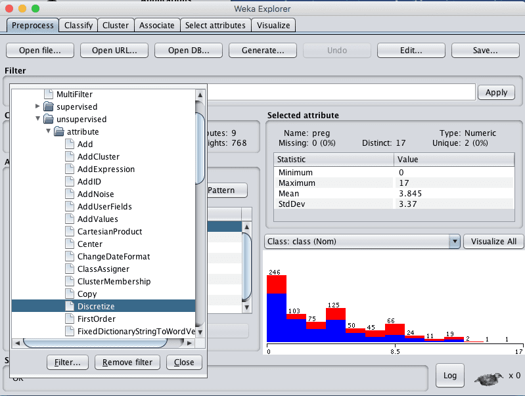The height and width of the screenshot is (396, 525).
Task: Click the Generate... button
Action: pos(263,50)
